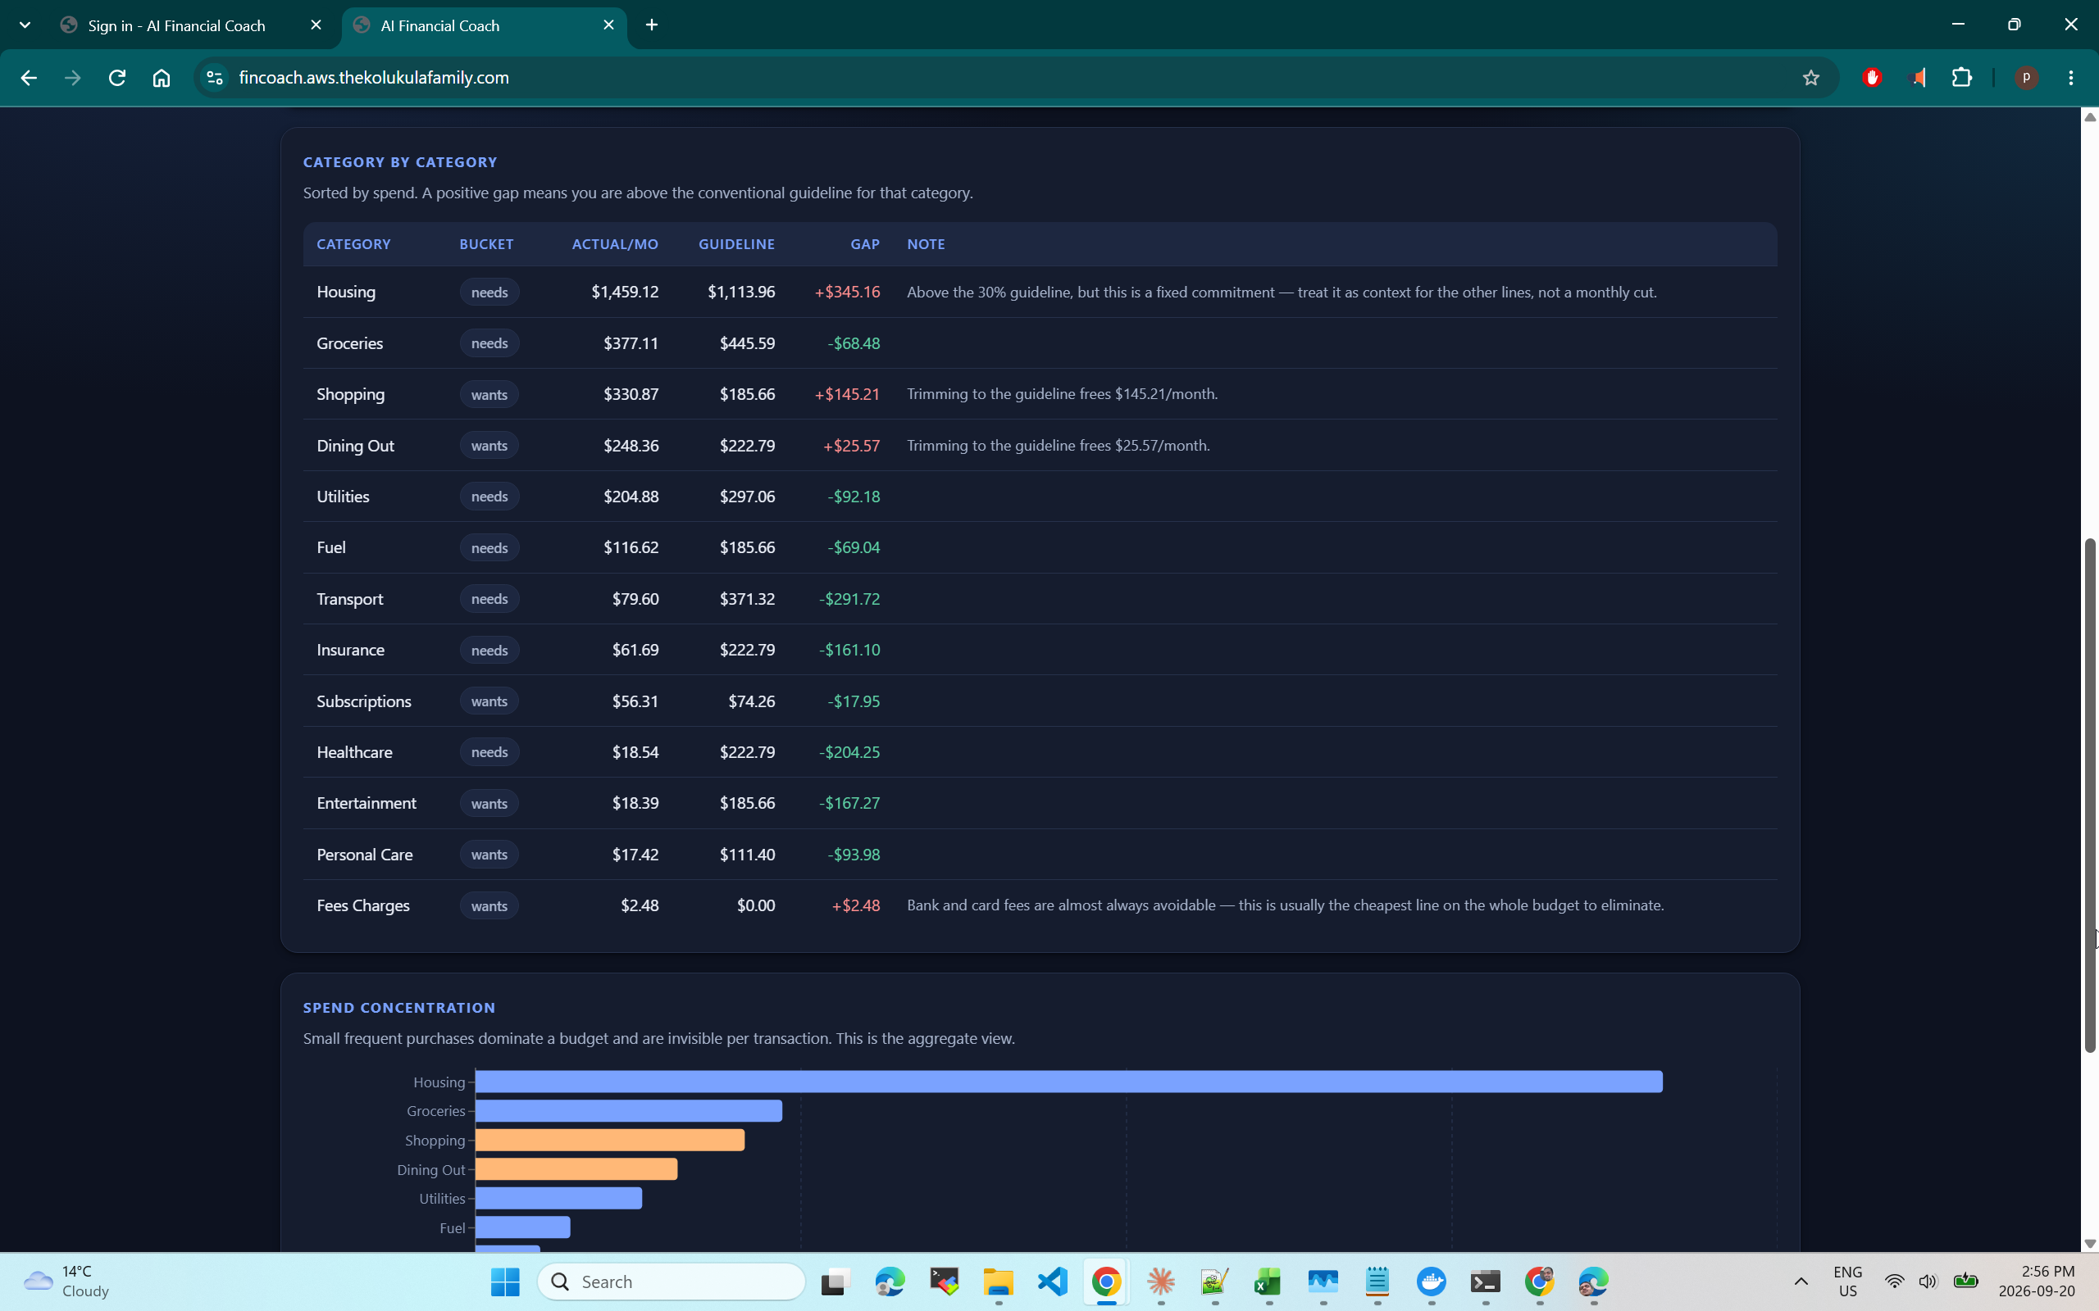
Task: Click the wants badge in Shopping row
Action: [489, 394]
